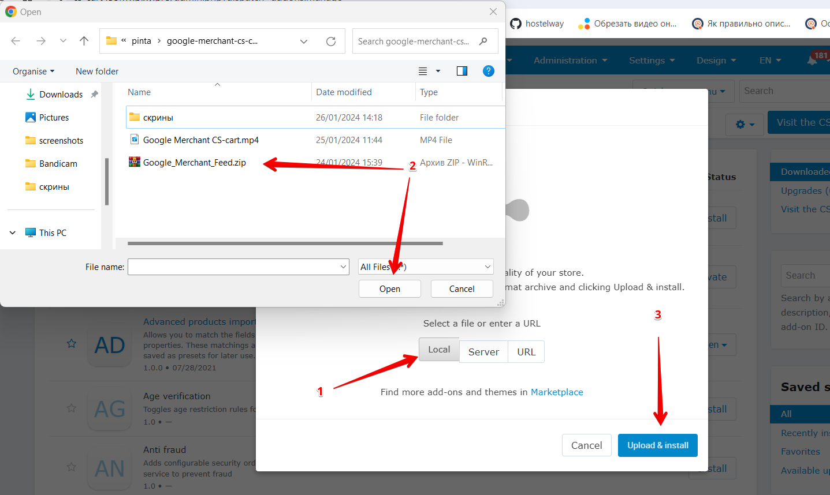Click date 25/01/2024 11:44 cell
The width and height of the screenshot is (830, 495).
pyautogui.click(x=349, y=140)
